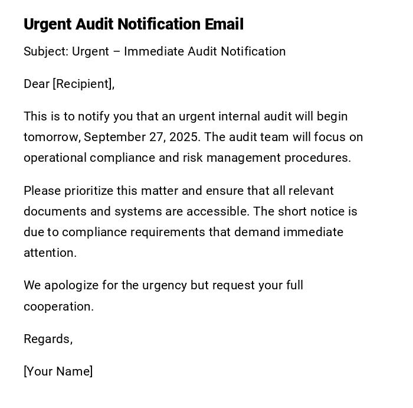Image resolution: width=413 pixels, height=408 pixels.
Task: Click the word "attention." ending the second paragraph
Action: (x=50, y=253)
